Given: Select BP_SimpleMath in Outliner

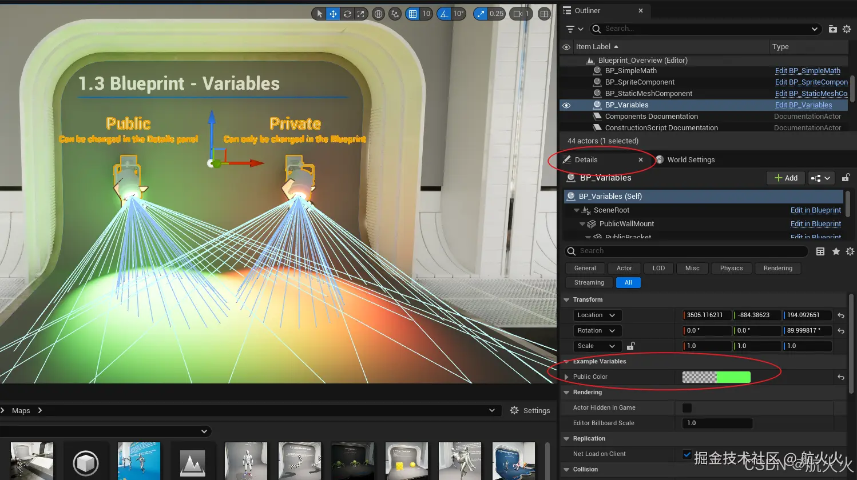Looking at the screenshot, I should coord(630,71).
